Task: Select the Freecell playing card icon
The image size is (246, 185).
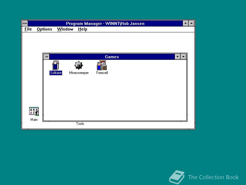Action: 102,66
